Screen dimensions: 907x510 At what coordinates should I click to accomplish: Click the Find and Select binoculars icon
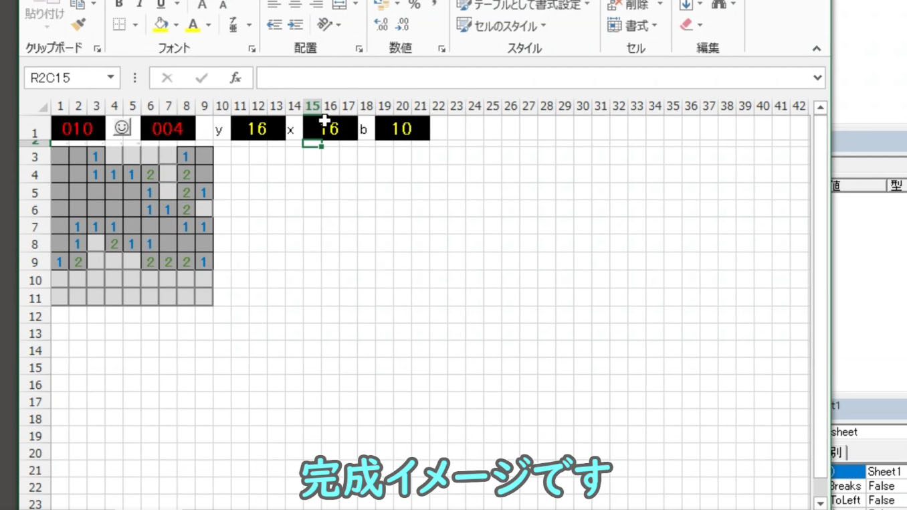pyautogui.click(x=719, y=4)
